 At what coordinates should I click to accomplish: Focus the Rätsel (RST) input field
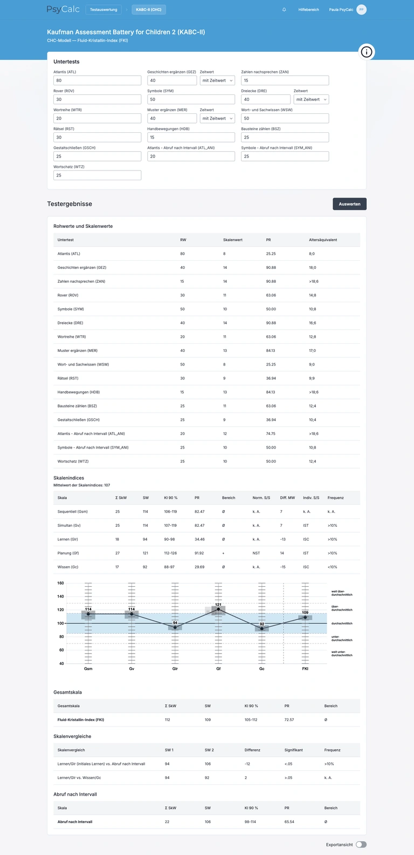[x=97, y=137]
